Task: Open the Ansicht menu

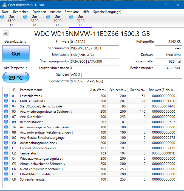Action: point(55,12)
